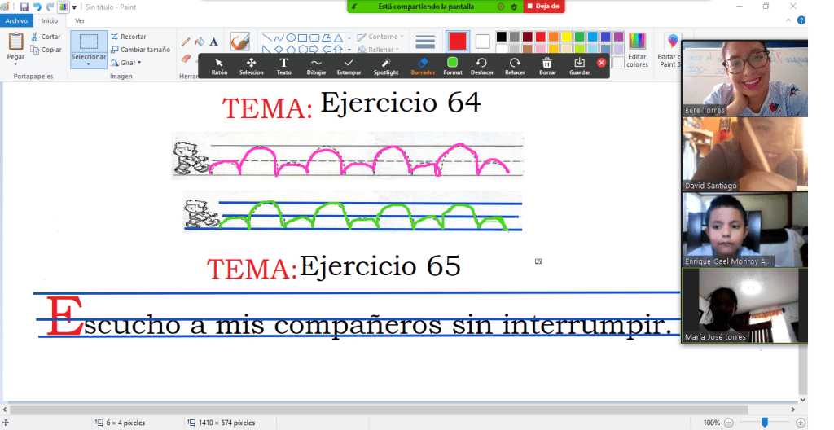Expand the Seleccionar dropdown

[x=88, y=65]
